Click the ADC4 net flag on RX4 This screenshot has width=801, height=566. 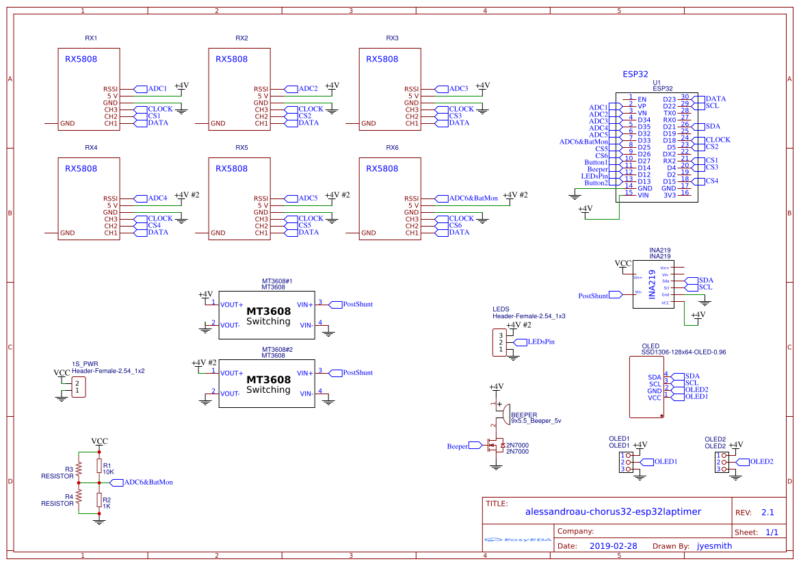150,198
